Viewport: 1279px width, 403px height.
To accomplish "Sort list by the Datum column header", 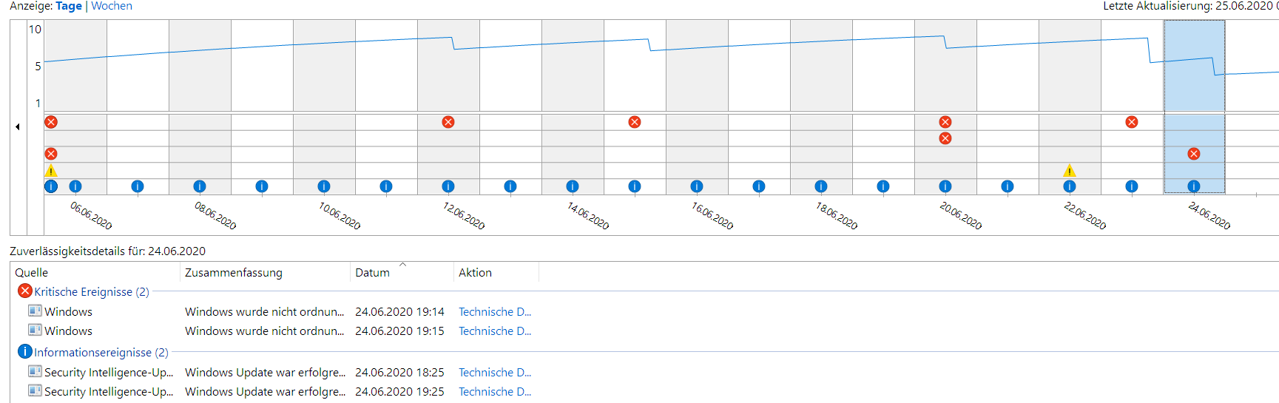I will coord(373,273).
